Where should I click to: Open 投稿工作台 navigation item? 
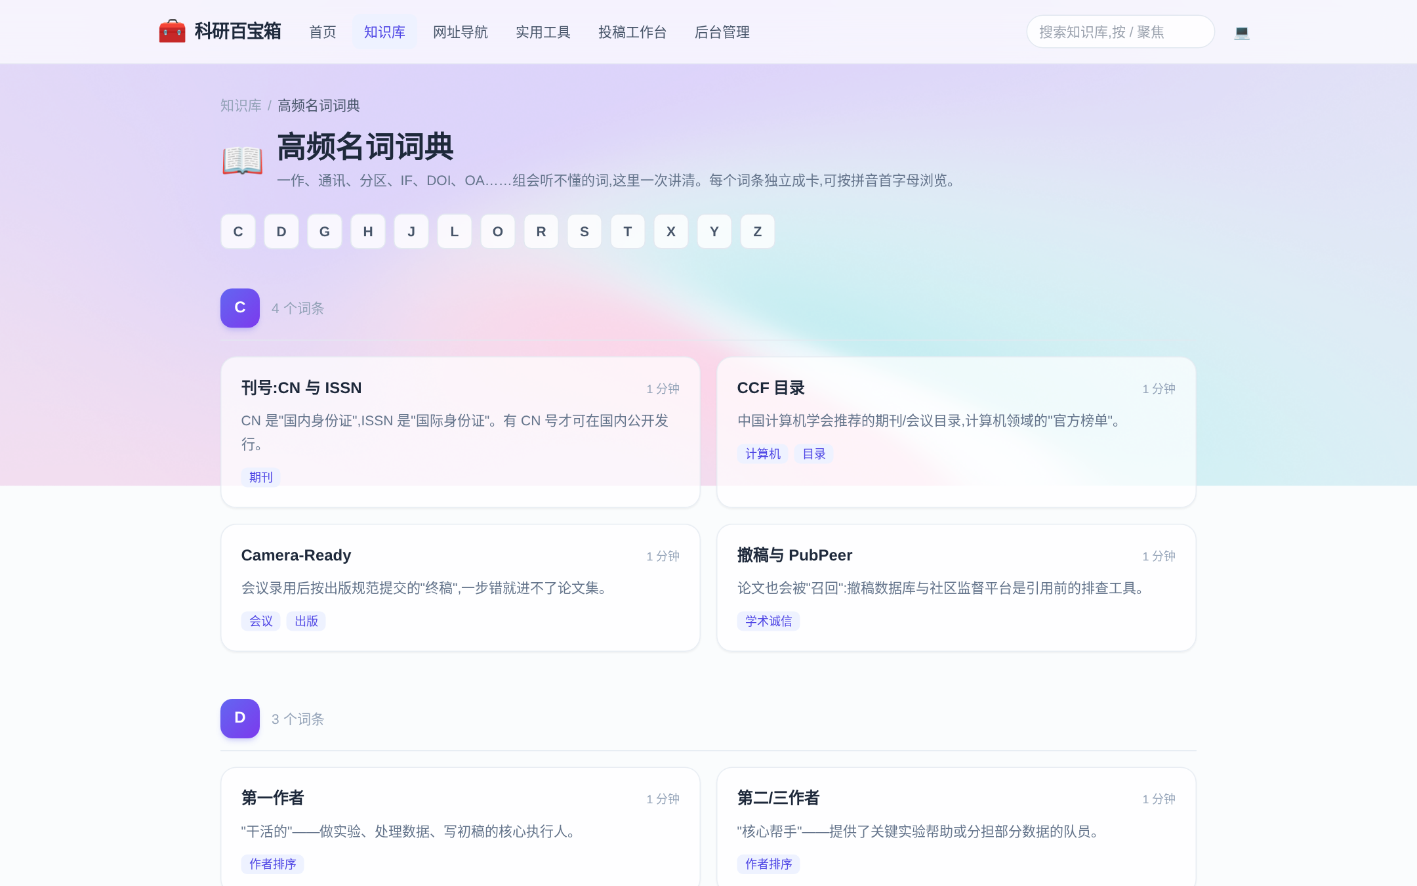632,32
